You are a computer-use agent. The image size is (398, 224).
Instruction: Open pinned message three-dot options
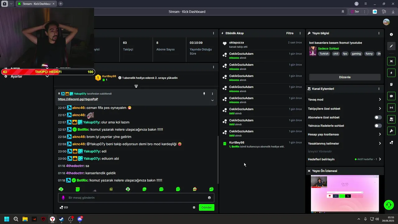[x=212, y=94]
